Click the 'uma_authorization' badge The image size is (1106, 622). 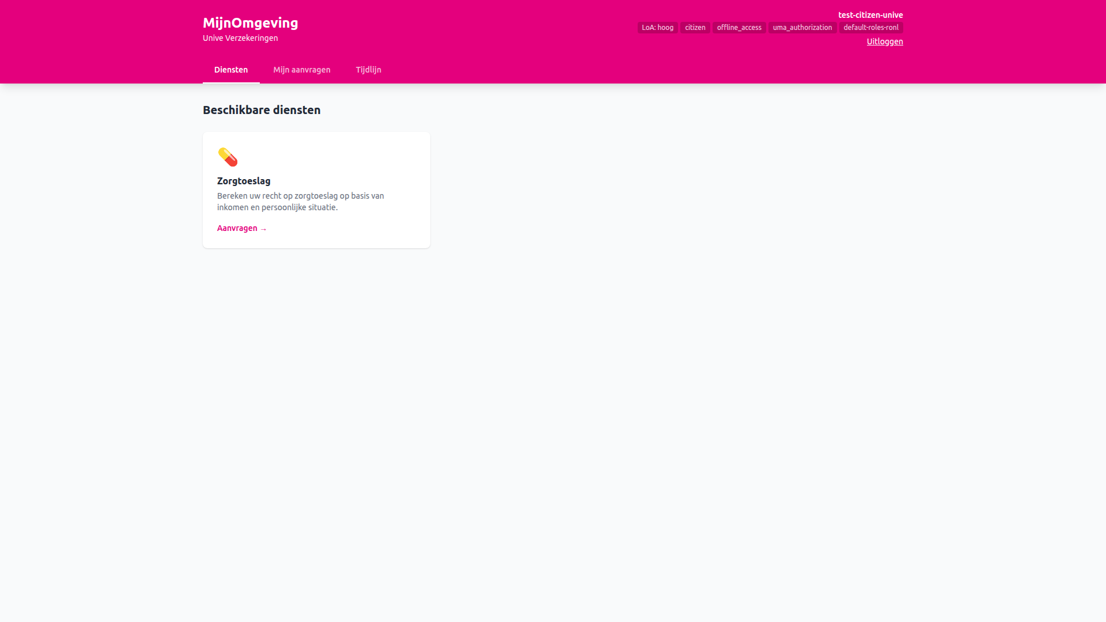(x=802, y=27)
